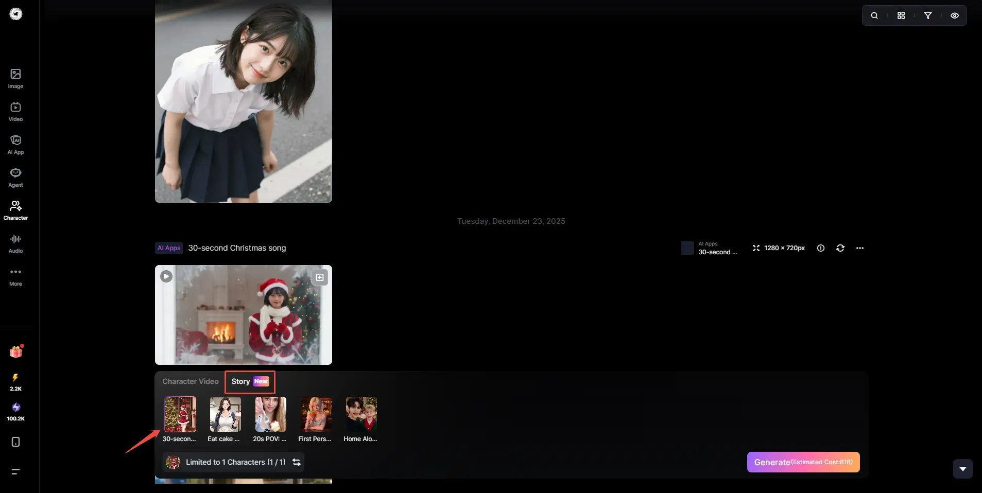Open the Agent sidebar icon

pyautogui.click(x=15, y=178)
